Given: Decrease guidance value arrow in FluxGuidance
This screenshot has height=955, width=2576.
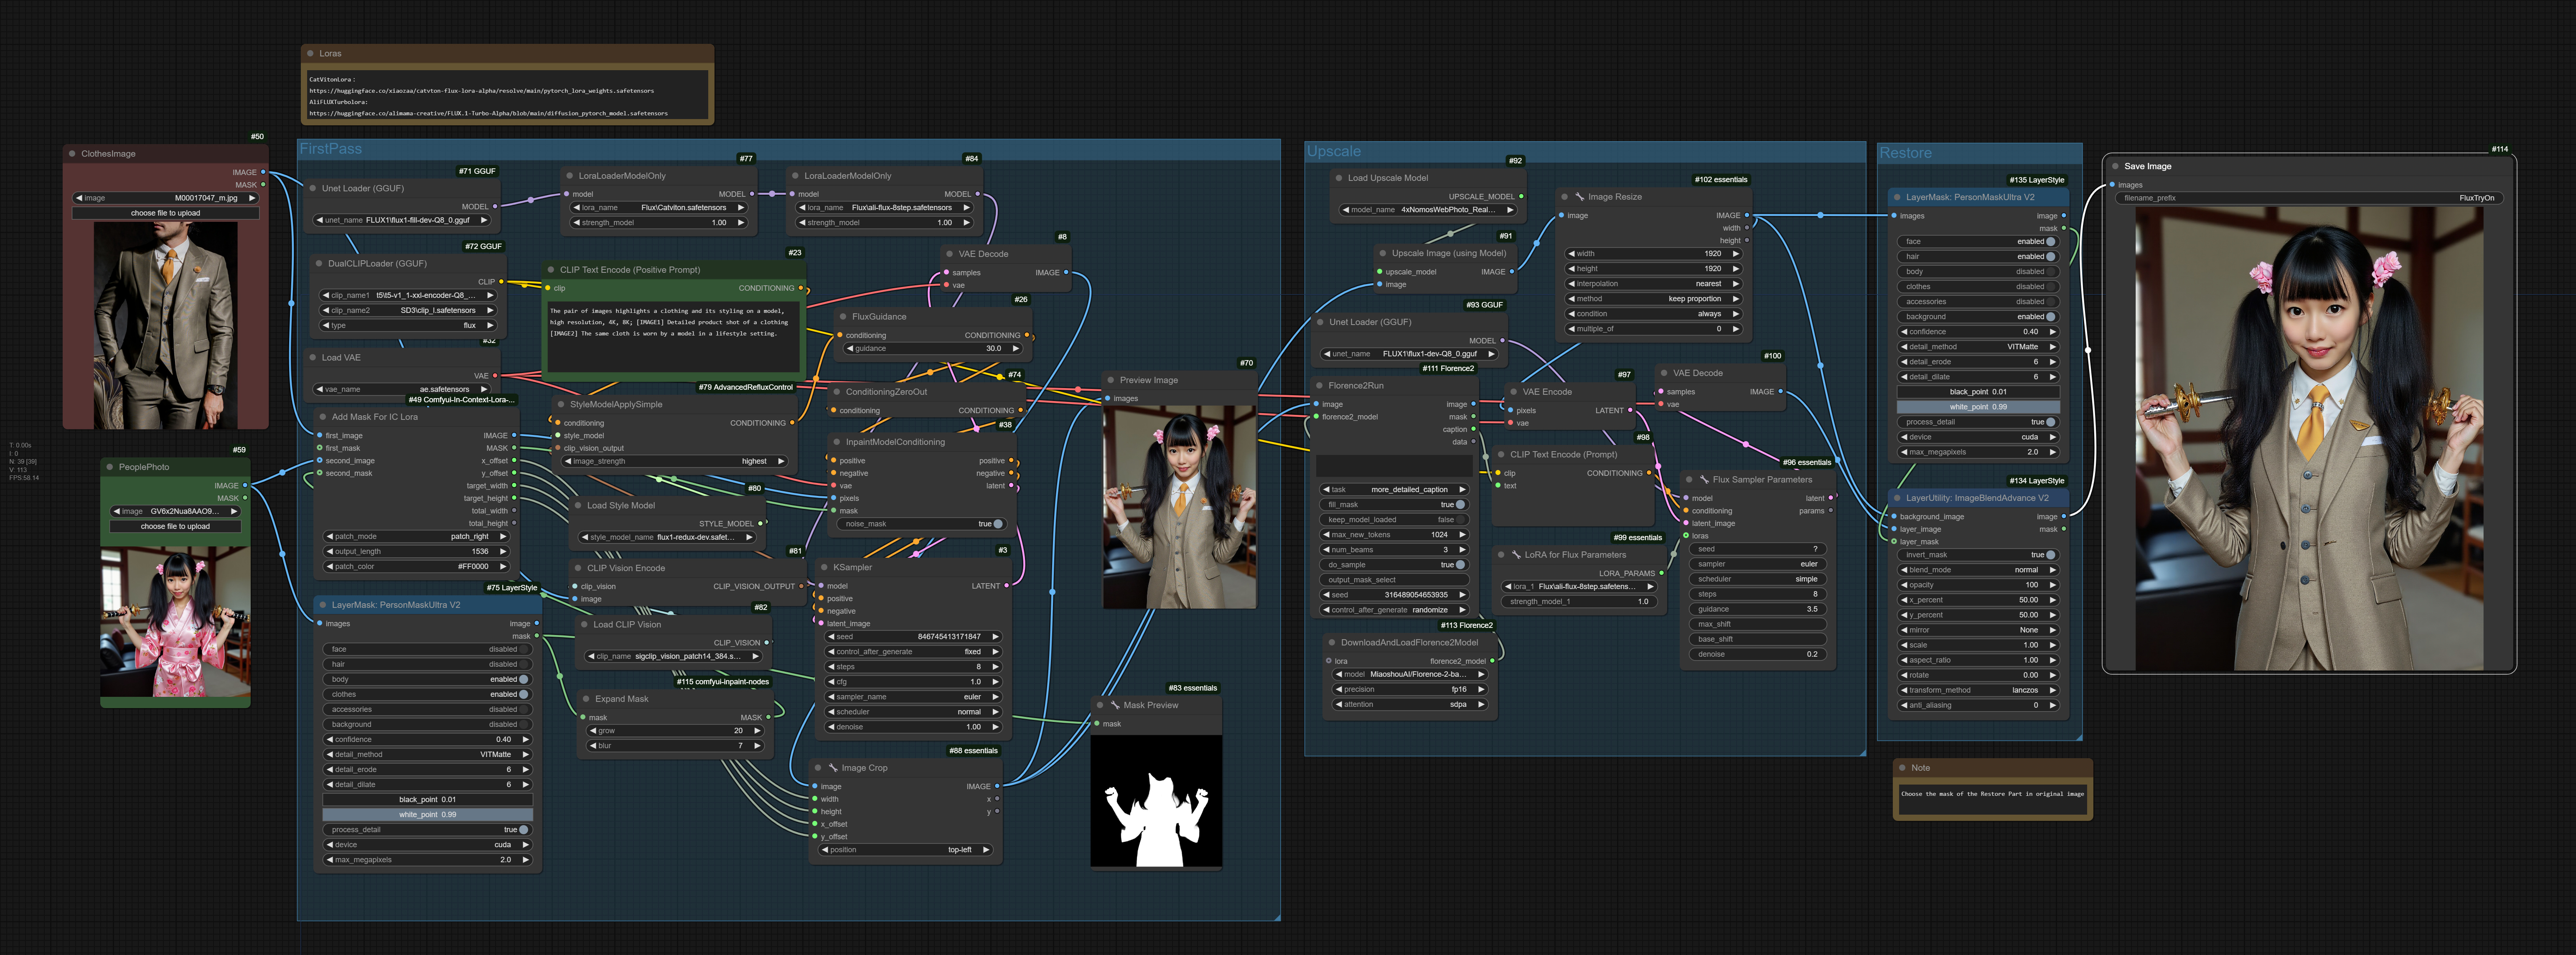Looking at the screenshot, I should click(x=849, y=349).
